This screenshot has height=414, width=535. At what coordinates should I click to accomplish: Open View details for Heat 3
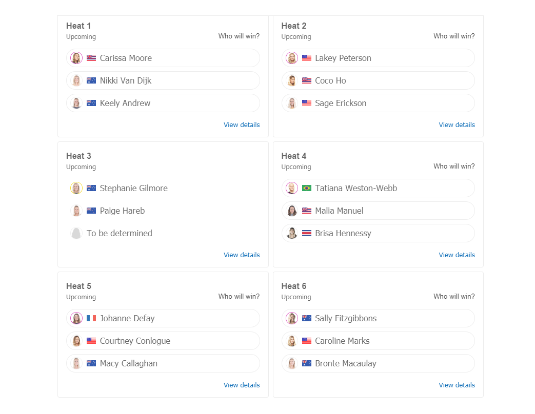click(242, 255)
